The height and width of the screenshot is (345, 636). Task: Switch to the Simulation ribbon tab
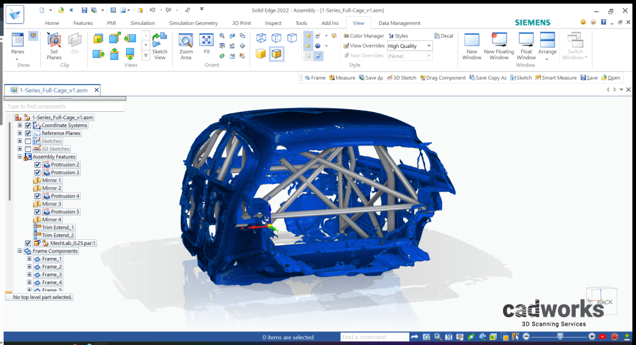point(142,23)
